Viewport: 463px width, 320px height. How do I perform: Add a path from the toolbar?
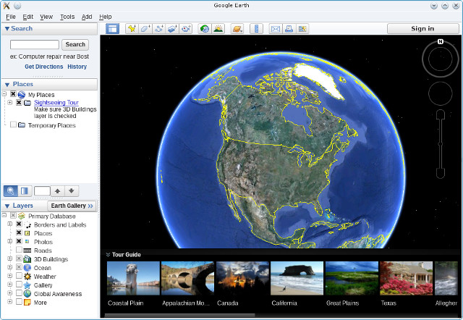click(159, 29)
